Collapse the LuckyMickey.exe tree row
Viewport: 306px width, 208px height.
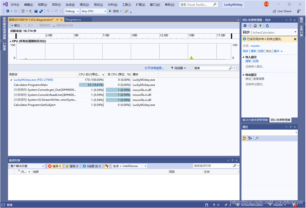[11, 80]
